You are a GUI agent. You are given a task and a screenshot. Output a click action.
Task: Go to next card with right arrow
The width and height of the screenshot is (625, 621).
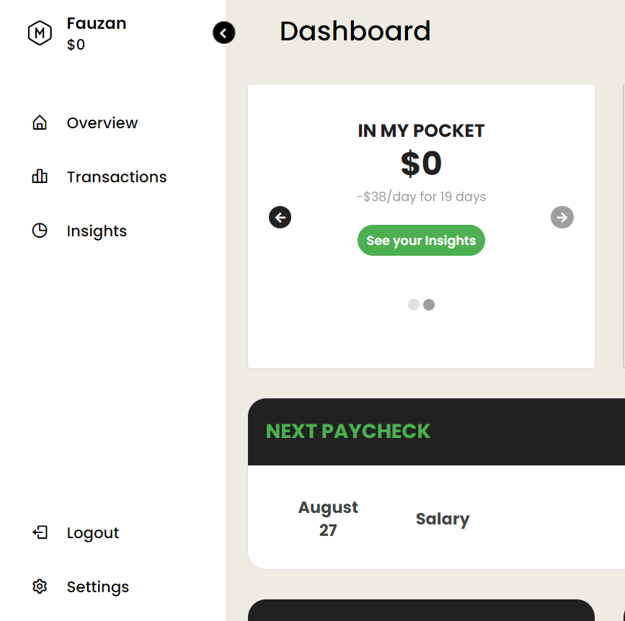point(562,218)
